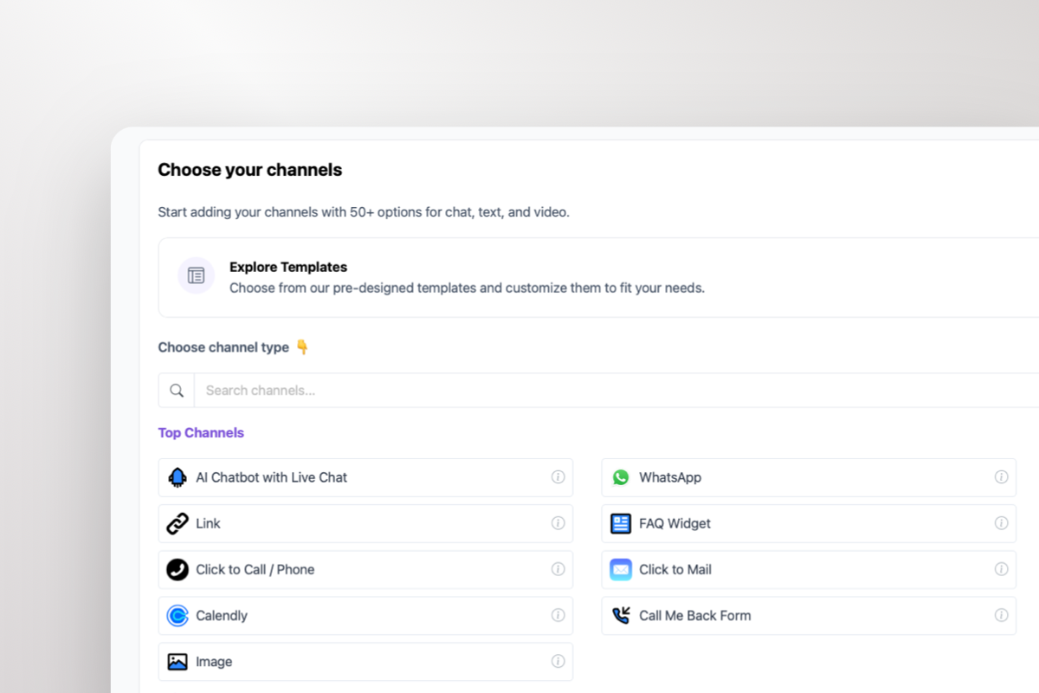1039x693 pixels.
Task: Click the FAQ Widget icon
Action: pyautogui.click(x=621, y=523)
